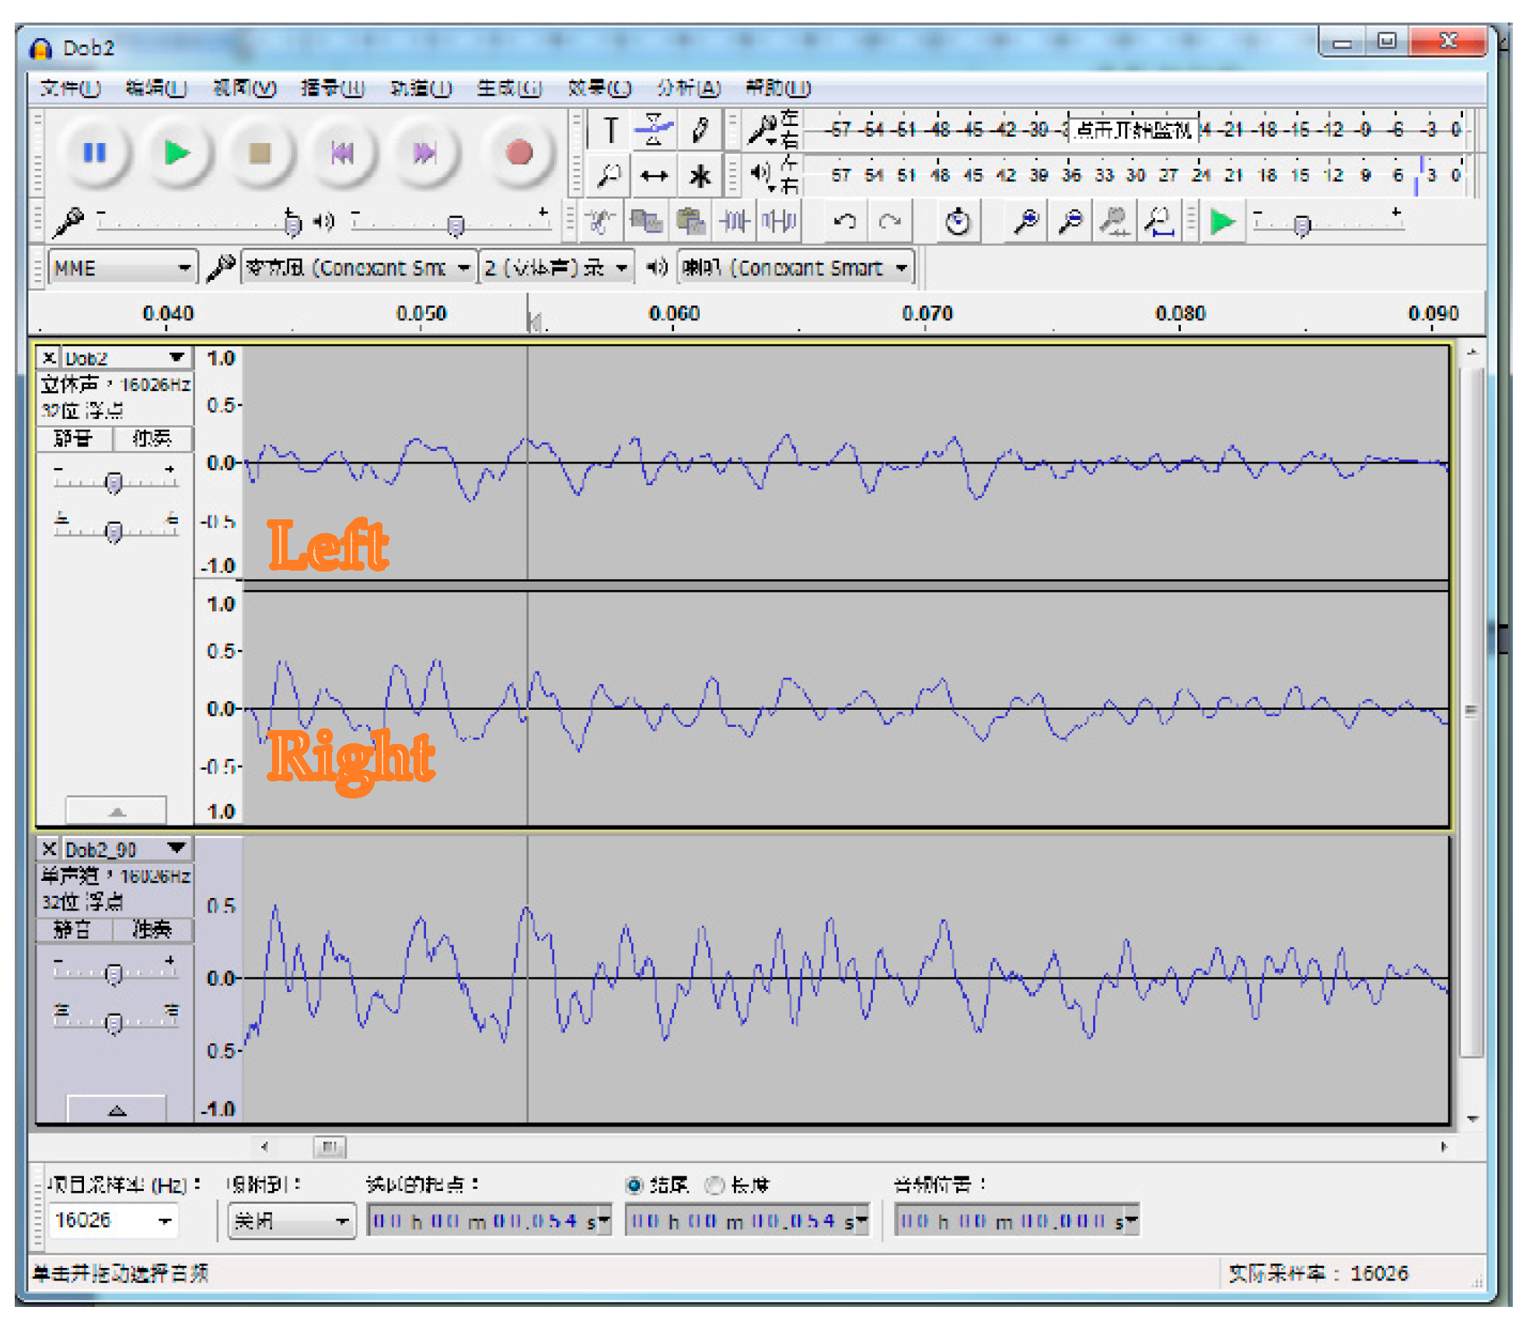Image resolution: width=1526 pixels, height=1324 pixels.
Task: Toggle mute on the Dob2 stereo track
Action: [74, 439]
